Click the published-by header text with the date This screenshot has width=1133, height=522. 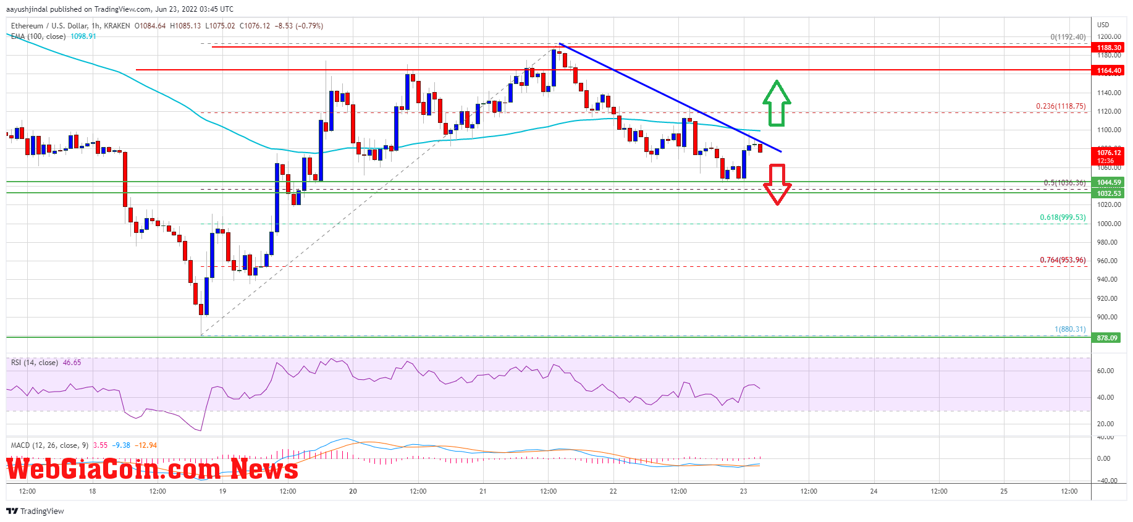coord(120,9)
